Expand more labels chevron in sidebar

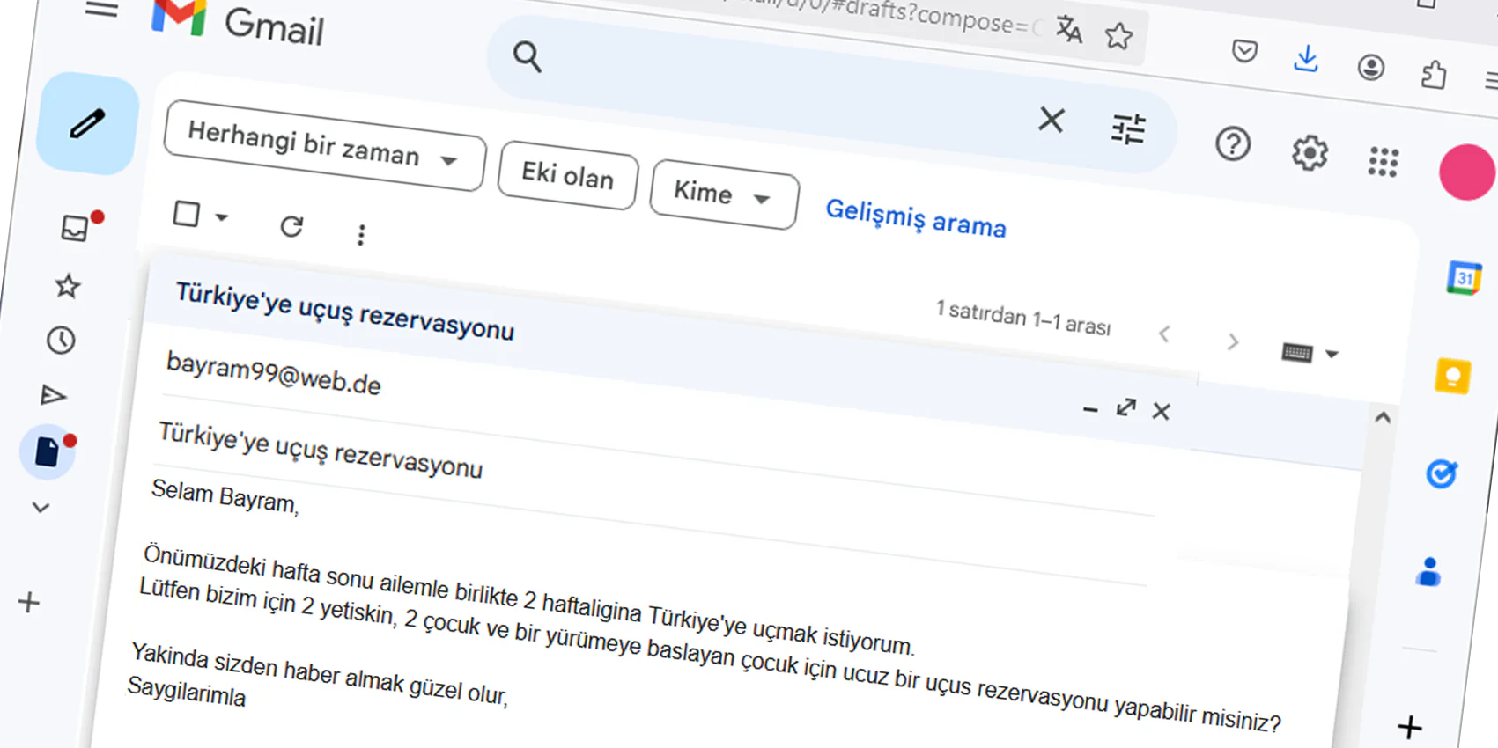pyautogui.click(x=41, y=507)
